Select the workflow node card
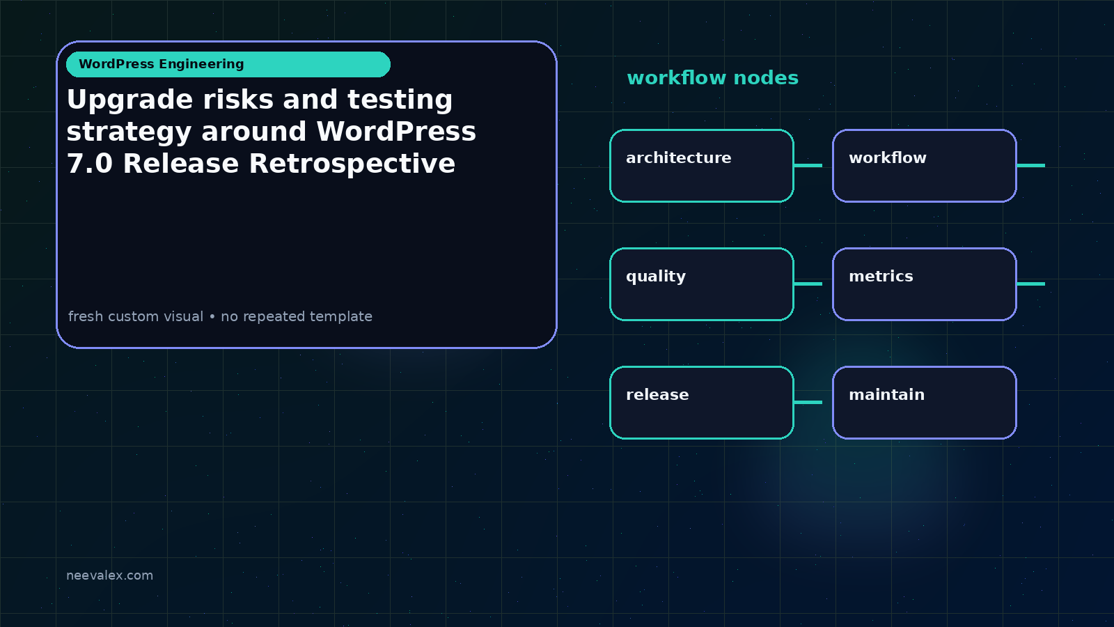Image resolution: width=1114 pixels, height=627 pixels. [x=925, y=166]
